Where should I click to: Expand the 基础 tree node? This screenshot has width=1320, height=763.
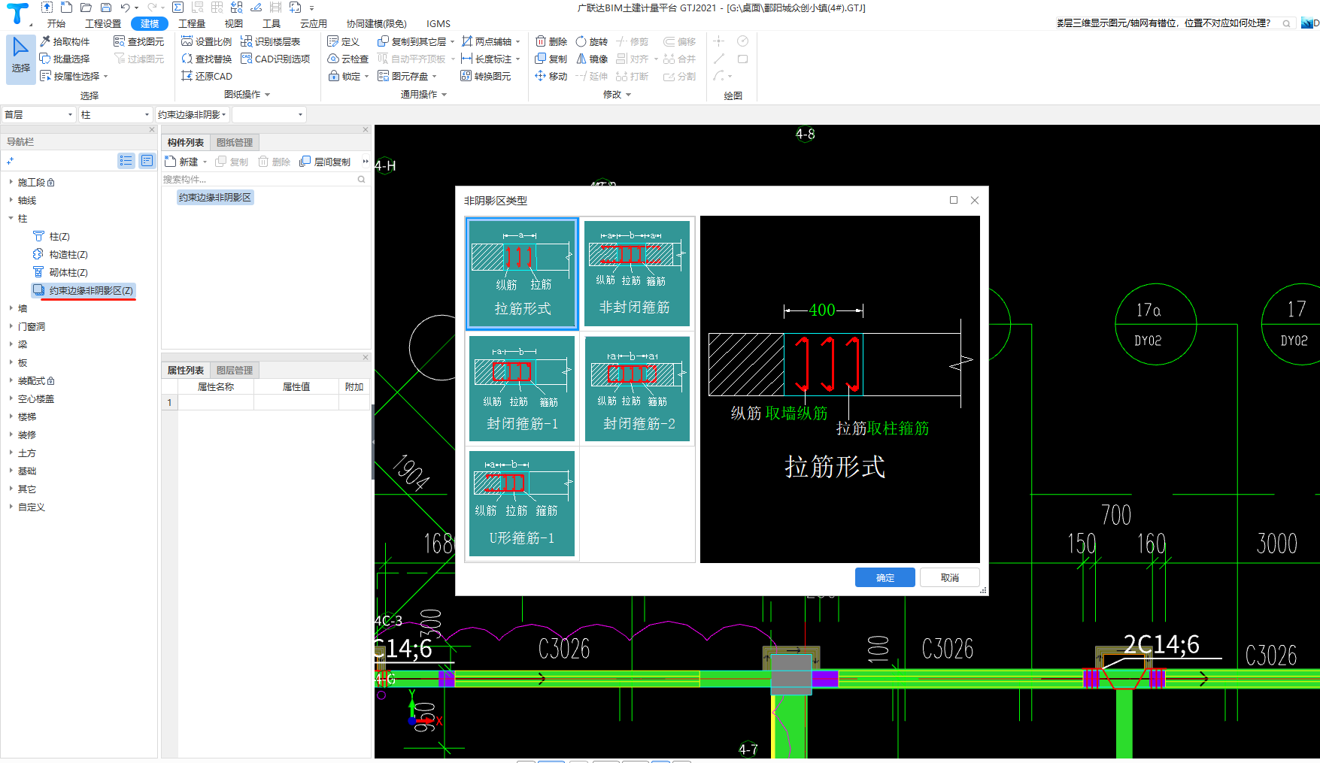pyautogui.click(x=11, y=471)
